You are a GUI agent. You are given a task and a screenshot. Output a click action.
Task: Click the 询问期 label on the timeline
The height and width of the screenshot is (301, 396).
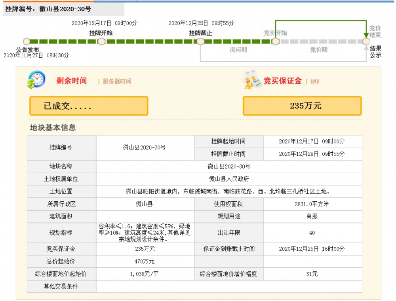point(238,50)
